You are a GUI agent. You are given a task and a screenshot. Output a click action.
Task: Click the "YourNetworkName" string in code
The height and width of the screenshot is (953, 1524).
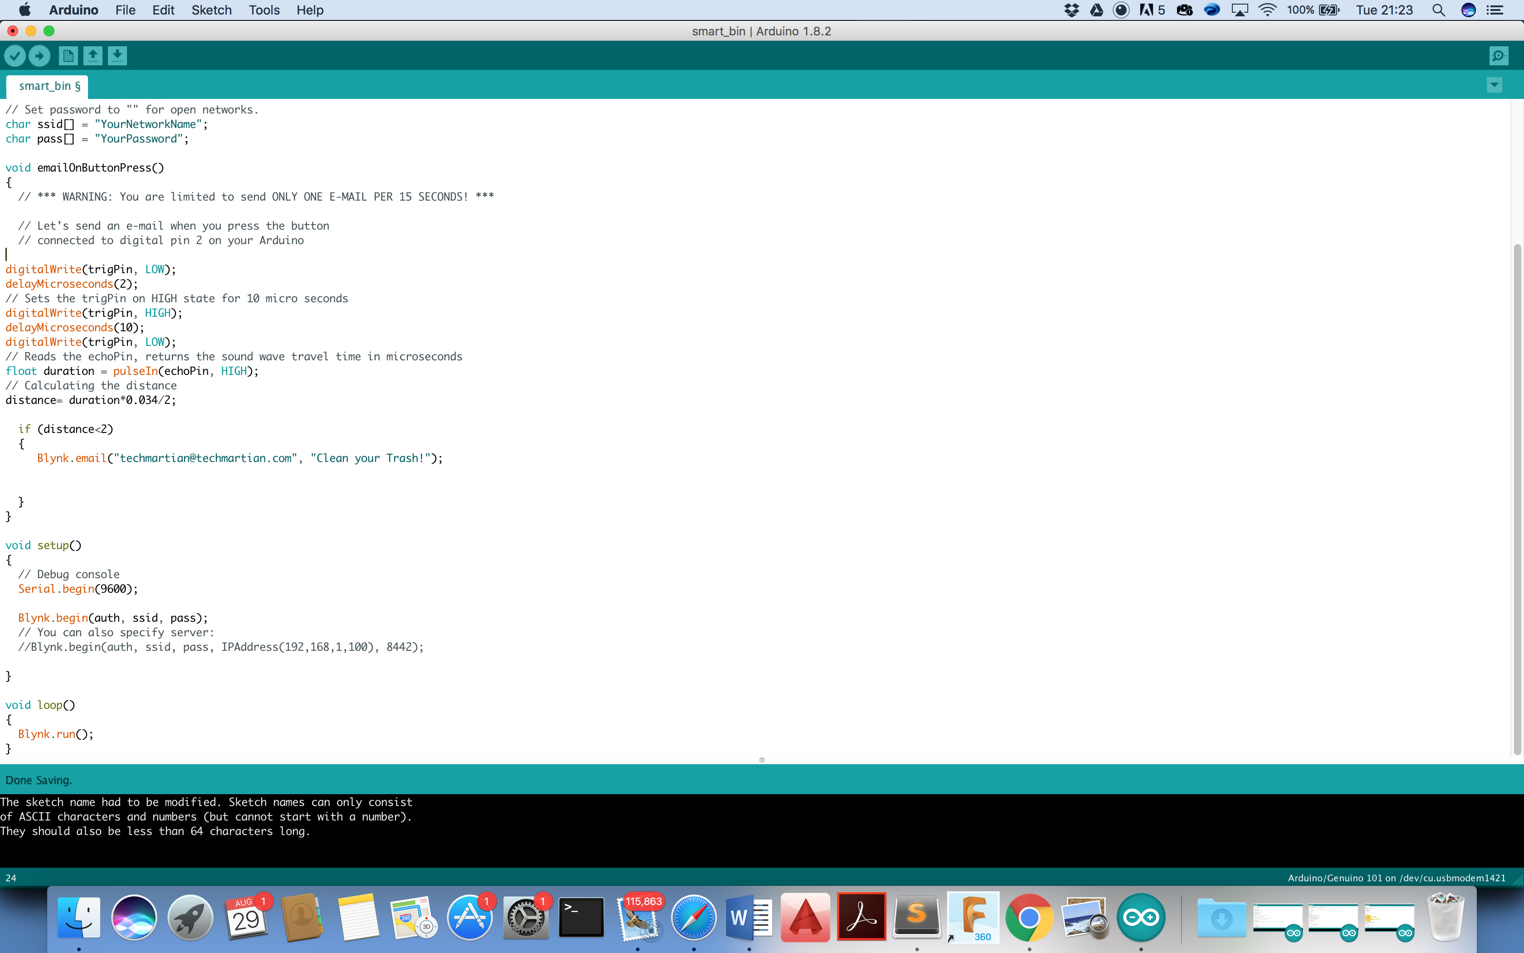pyautogui.click(x=148, y=124)
